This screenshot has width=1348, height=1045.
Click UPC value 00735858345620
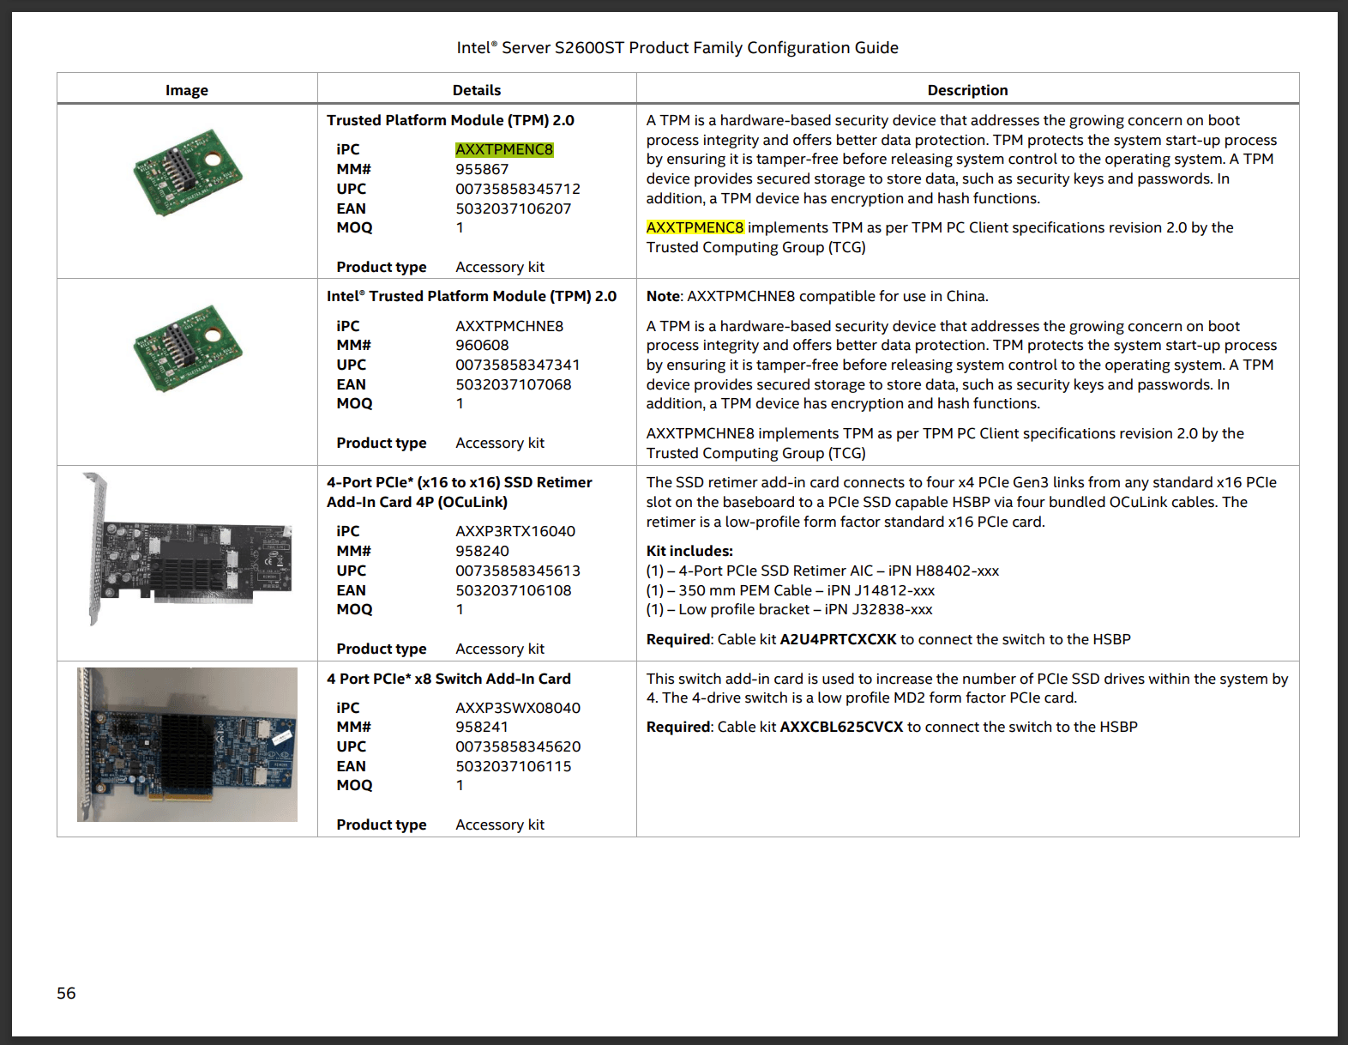click(518, 746)
